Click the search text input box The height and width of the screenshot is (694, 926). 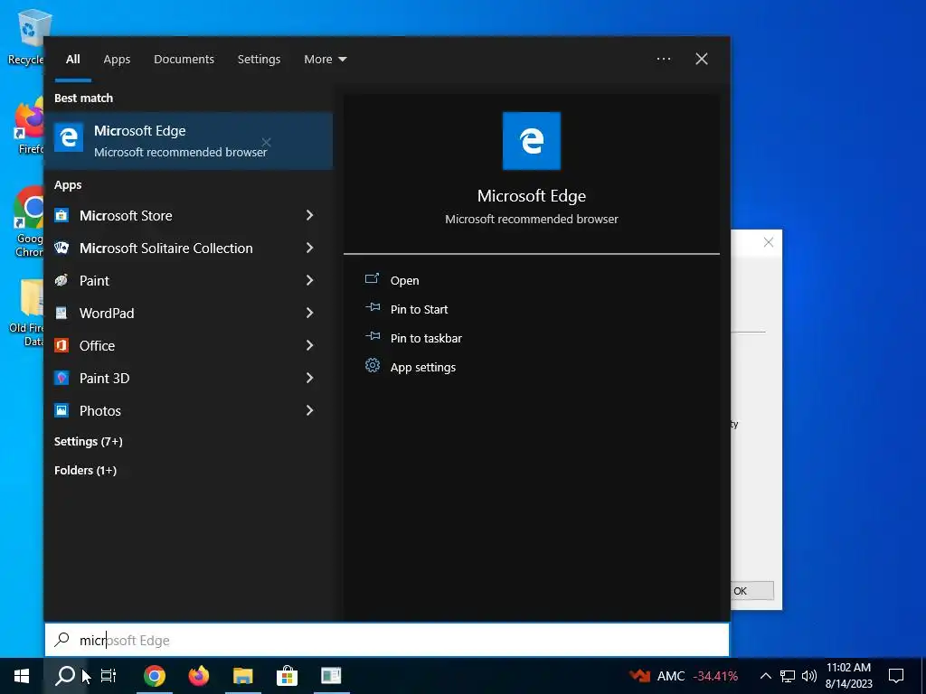(x=387, y=640)
